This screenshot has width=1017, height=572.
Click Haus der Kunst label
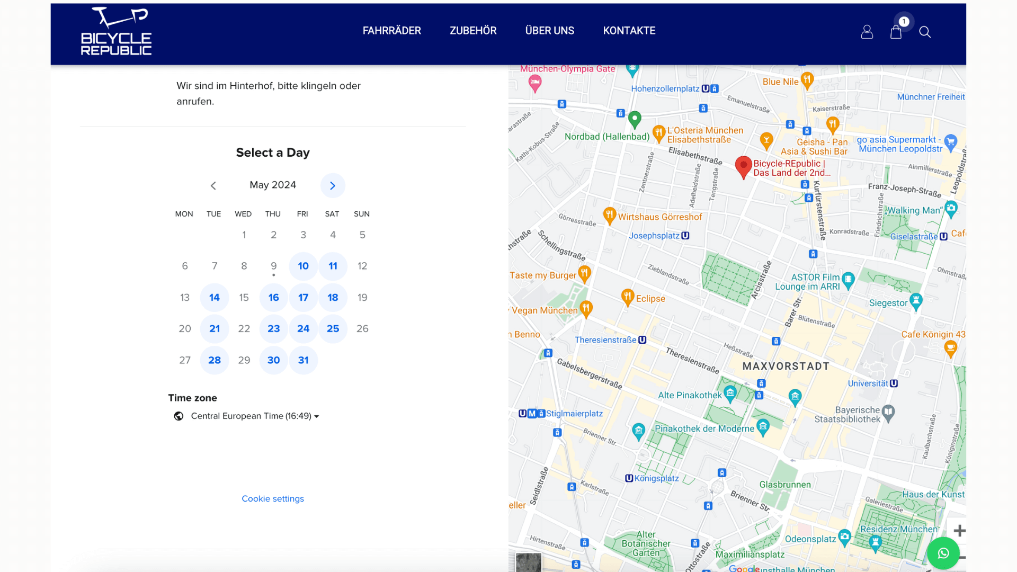933,494
